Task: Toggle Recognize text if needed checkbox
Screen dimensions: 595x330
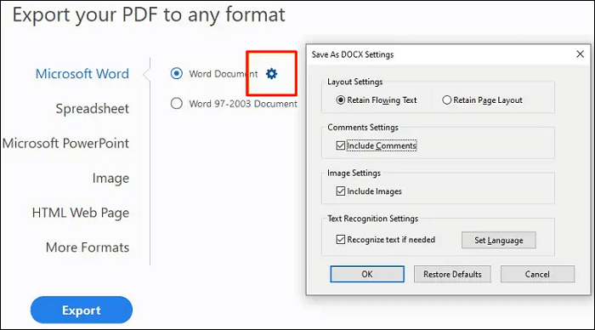Action: (340, 240)
